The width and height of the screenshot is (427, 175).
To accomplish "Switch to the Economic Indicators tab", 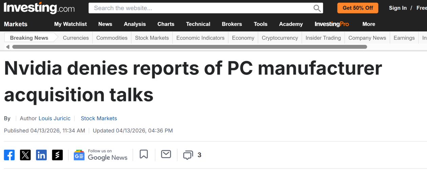I will point(200,38).
